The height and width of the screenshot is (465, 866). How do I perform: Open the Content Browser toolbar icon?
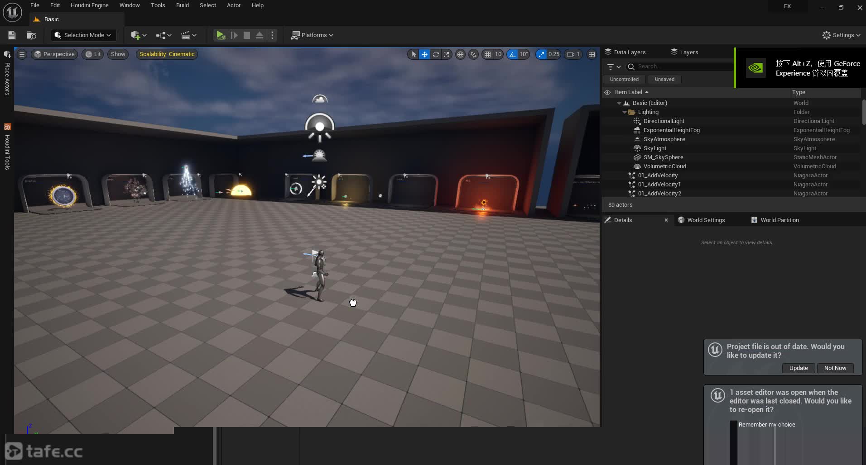pyautogui.click(x=31, y=35)
